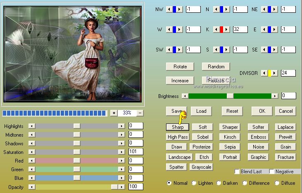Apply the Sharper preset

[x=230, y=127]
